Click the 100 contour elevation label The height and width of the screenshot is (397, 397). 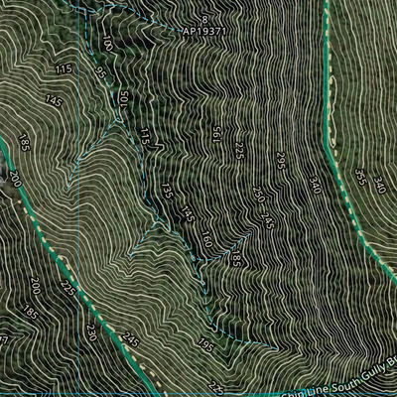coord(107,44)
